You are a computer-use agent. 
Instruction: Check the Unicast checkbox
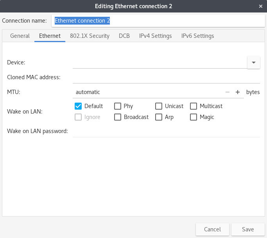(159, 106)
